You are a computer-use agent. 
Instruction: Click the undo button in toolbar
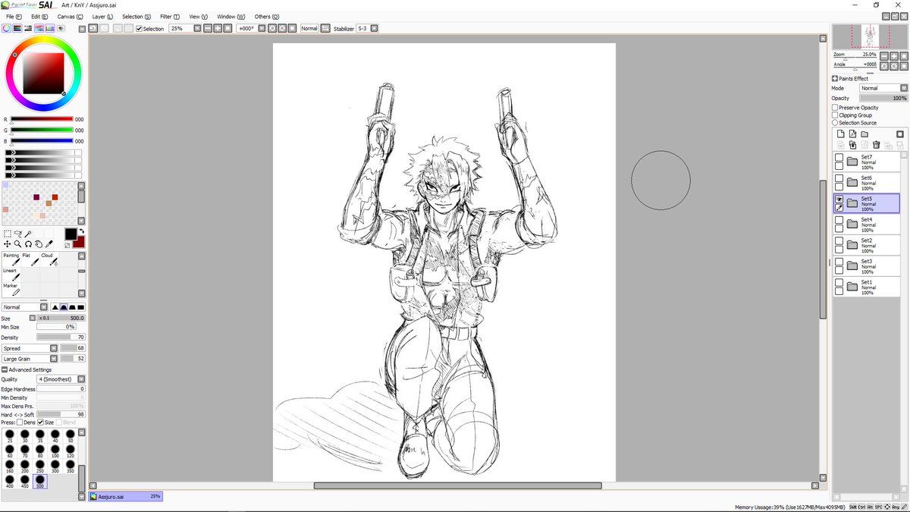(93, 28)
